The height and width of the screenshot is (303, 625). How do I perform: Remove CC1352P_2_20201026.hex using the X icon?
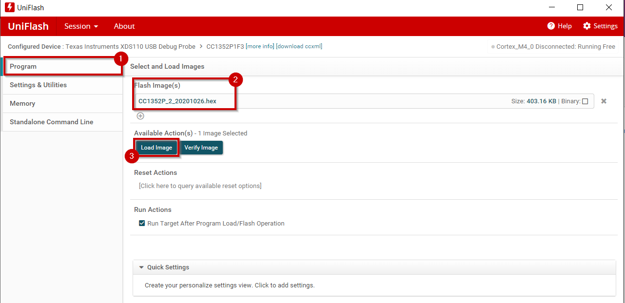pos(604,101)
